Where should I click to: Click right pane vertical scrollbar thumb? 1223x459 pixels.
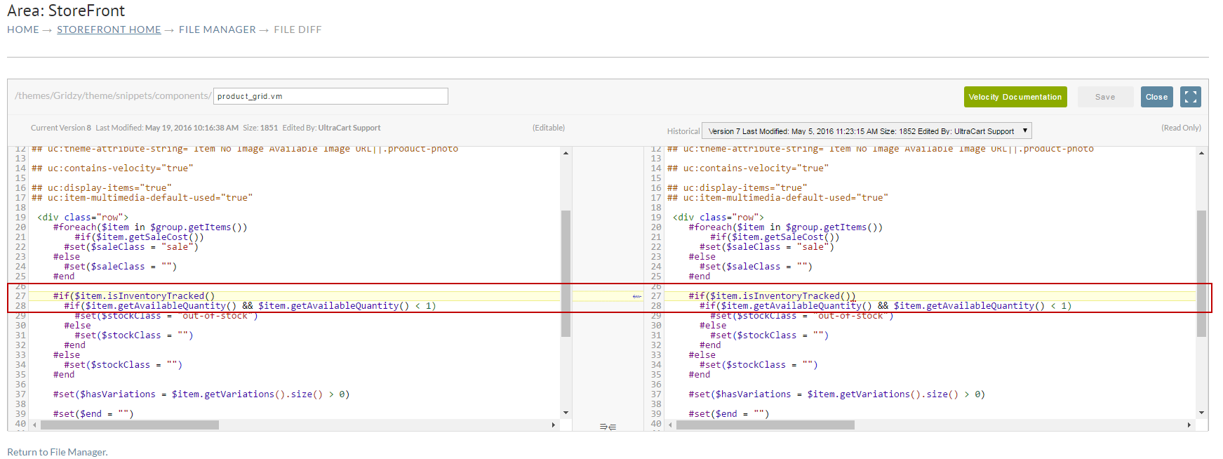1201,274
